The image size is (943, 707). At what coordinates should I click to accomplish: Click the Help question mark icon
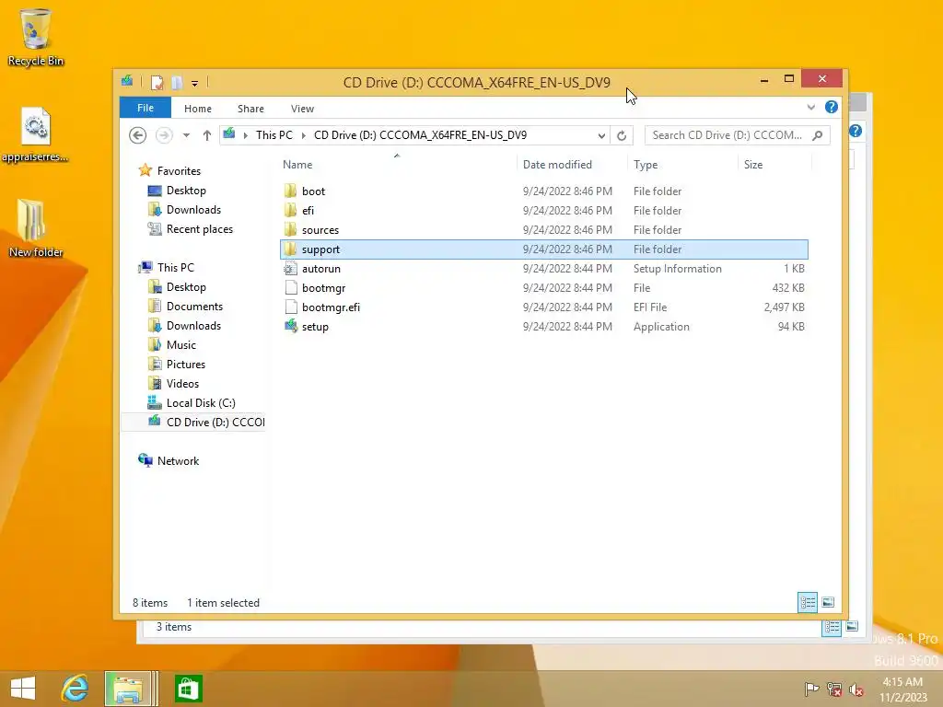click(x=832, y=107)
